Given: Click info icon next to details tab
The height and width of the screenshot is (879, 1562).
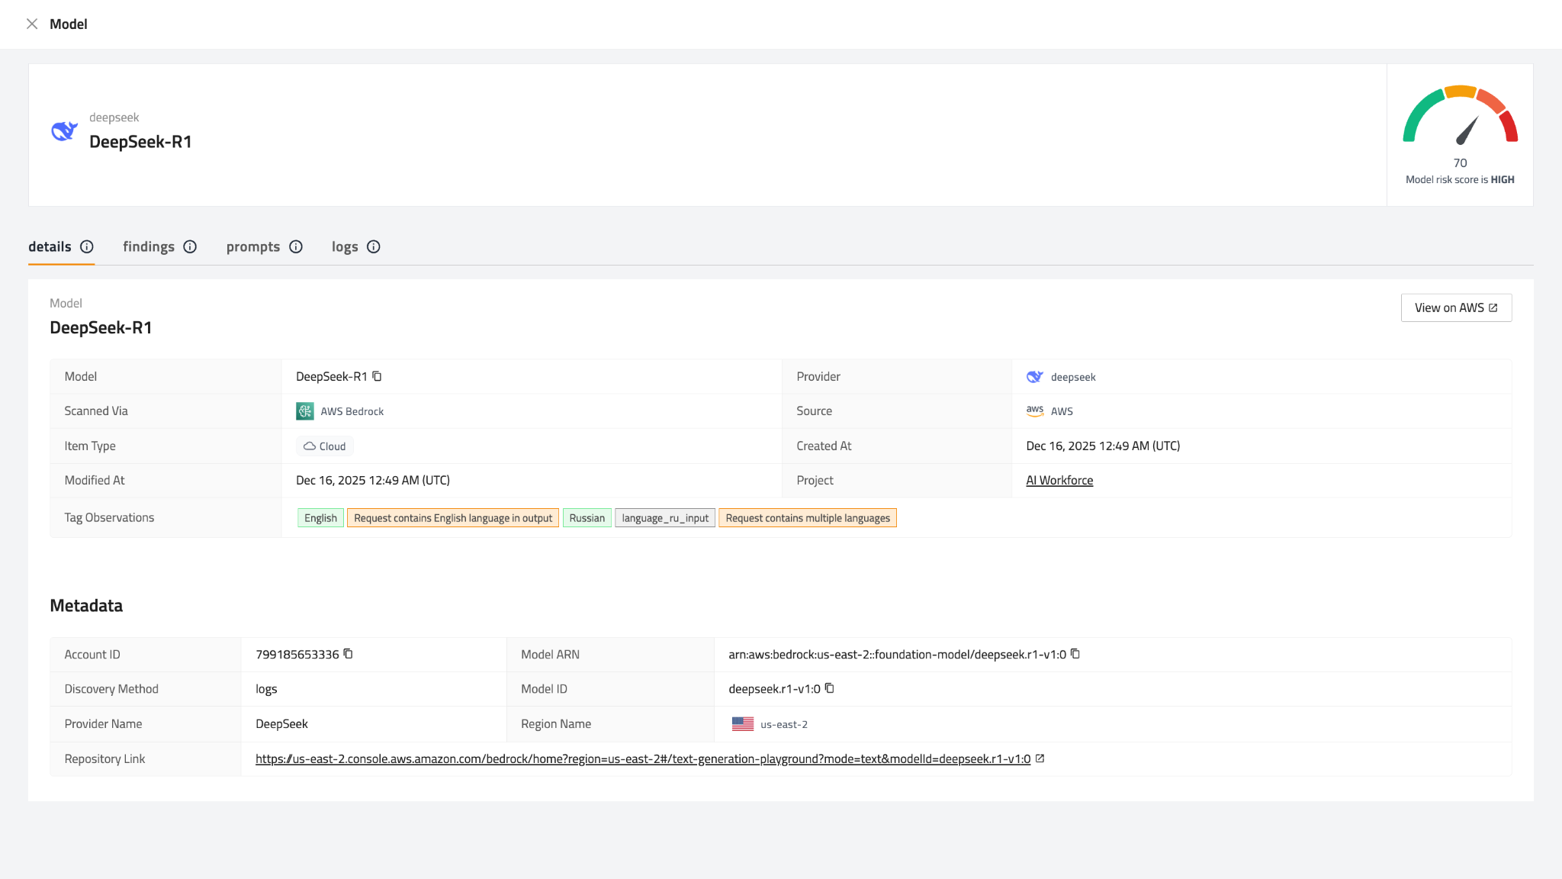Looking at the screenshot, I should (87, 246).
